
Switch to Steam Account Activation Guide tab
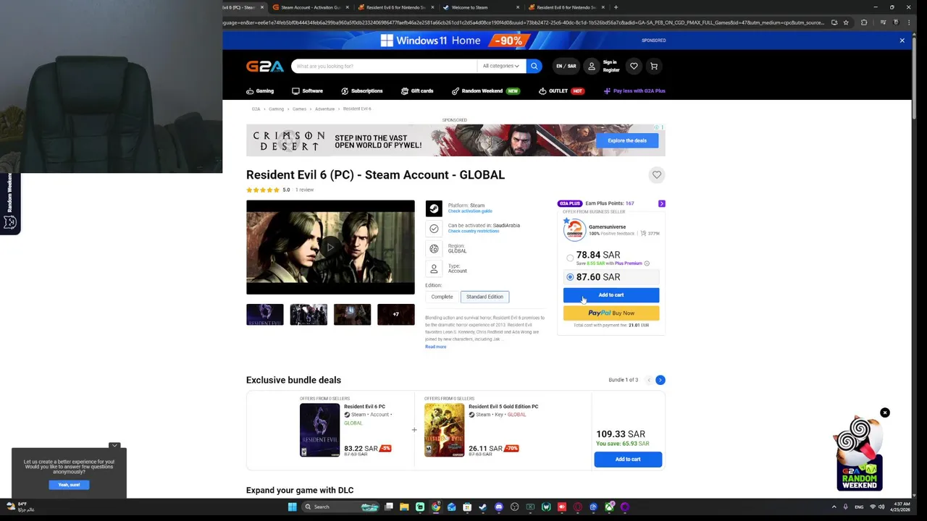(311, 7)
